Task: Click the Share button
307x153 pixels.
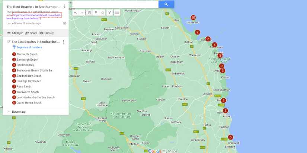Action: (x=31, y=33)
